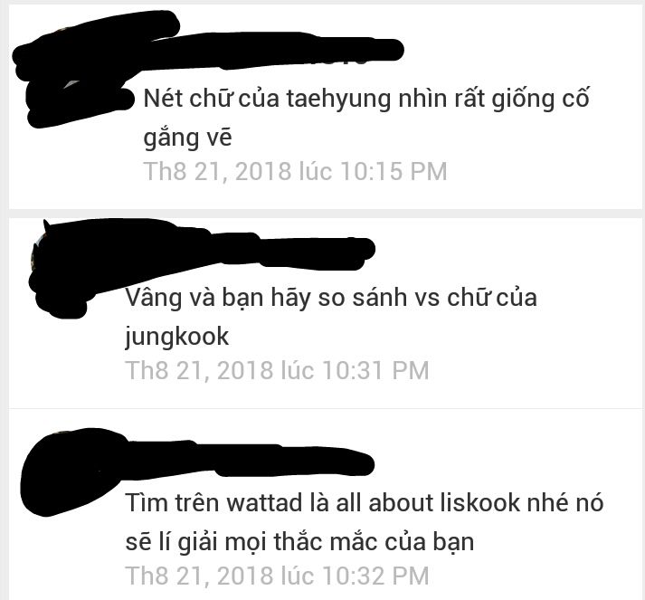Screen dimensions: 645x600
Task: Tap the comment line 'Nét chữ của taehyung nhìn rất giống cố'
Action: tap(366, 100)
